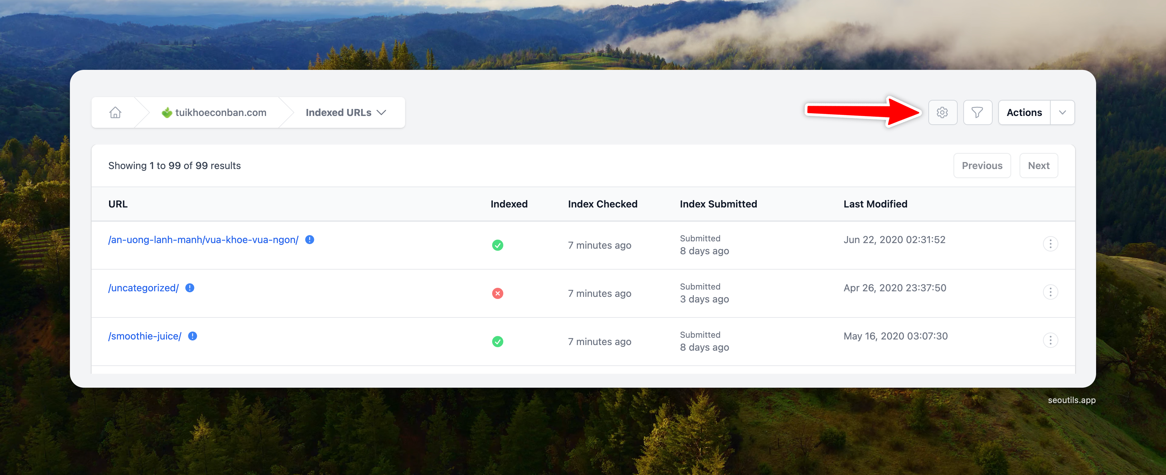Open the Actions dropdown arrow
1166x475 pixels.
pos(1062,112)
